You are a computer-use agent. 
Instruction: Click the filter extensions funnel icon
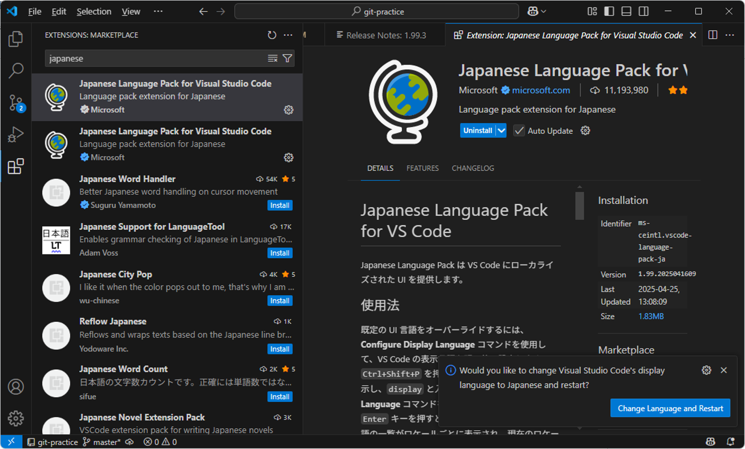pyautogui.click(x=288, y=58)
